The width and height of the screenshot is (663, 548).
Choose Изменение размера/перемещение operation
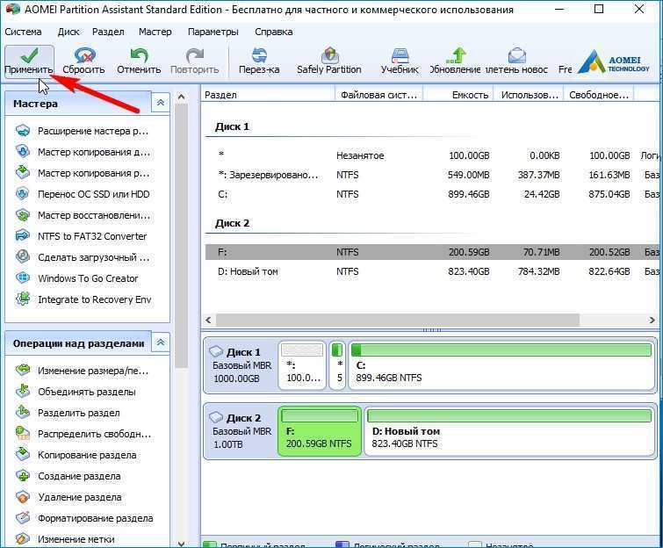click(82, 371)
